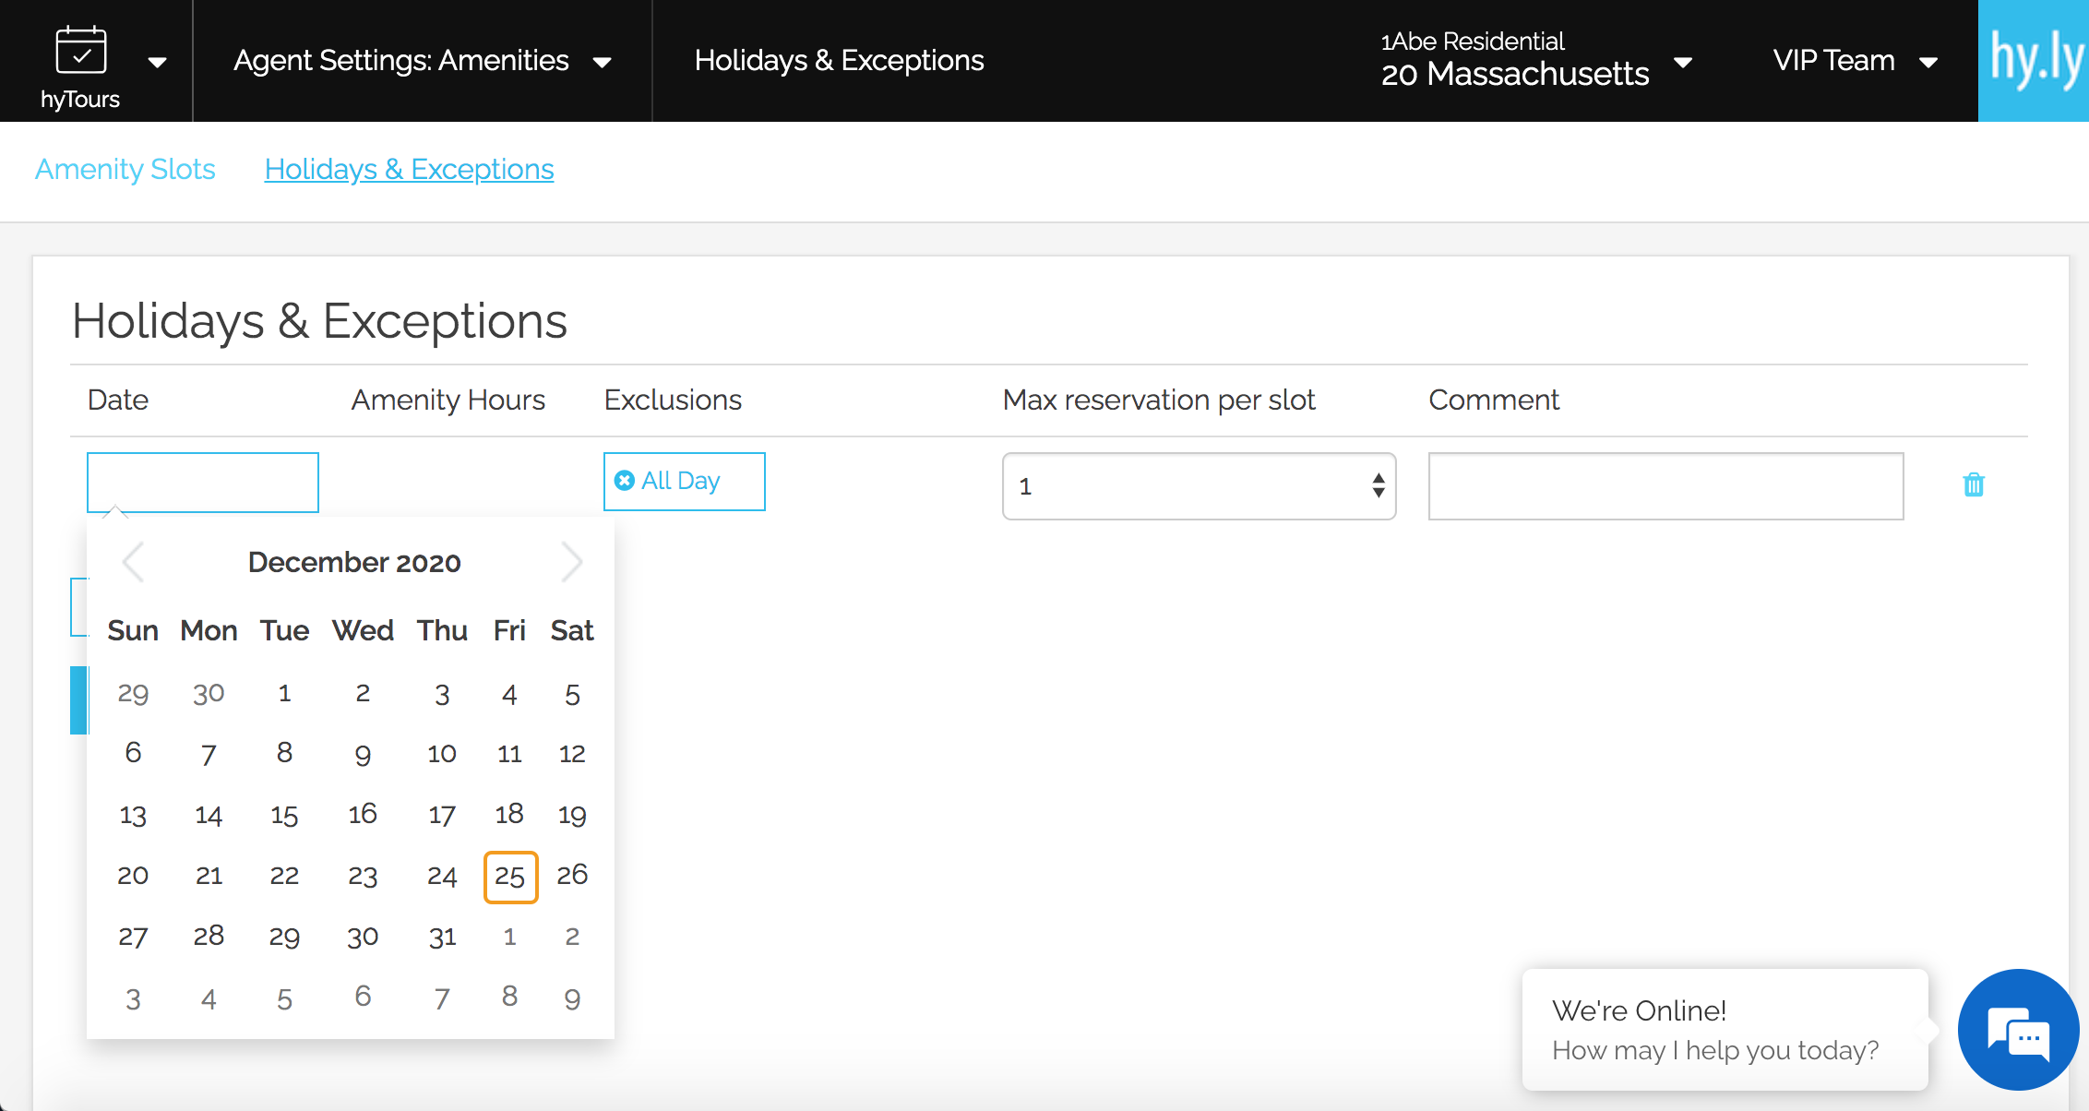Go to previous month in calendar

coord(134,562)
